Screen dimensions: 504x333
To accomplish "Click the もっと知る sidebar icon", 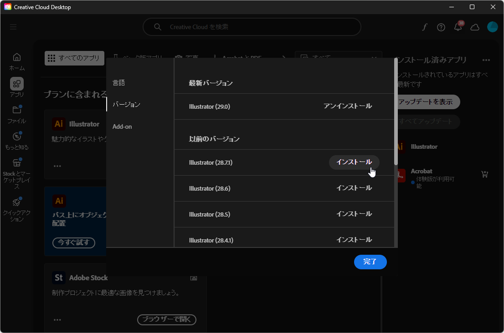I will pos(16,140).
